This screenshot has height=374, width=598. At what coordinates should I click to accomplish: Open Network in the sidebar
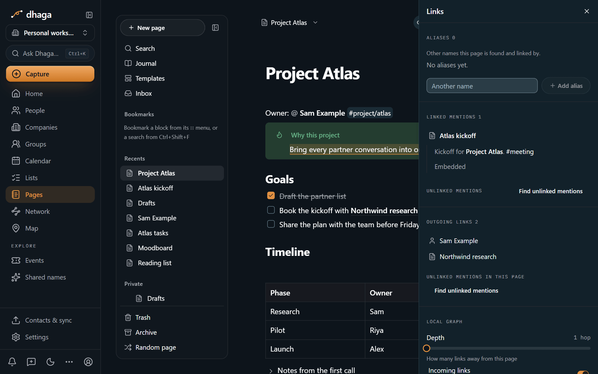pos(50,211)
